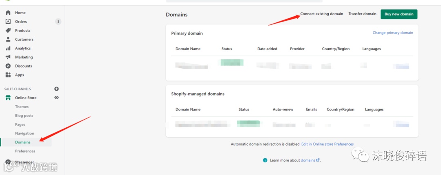Open Analytics bar chart icon
Screen dimensions: 441x175
[8, 48]
